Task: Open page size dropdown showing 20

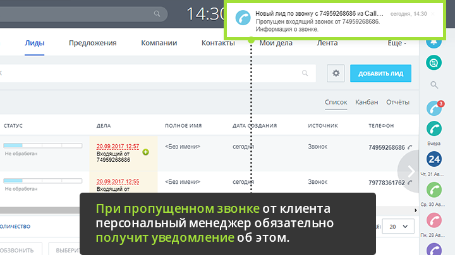Action: [398, 227]
